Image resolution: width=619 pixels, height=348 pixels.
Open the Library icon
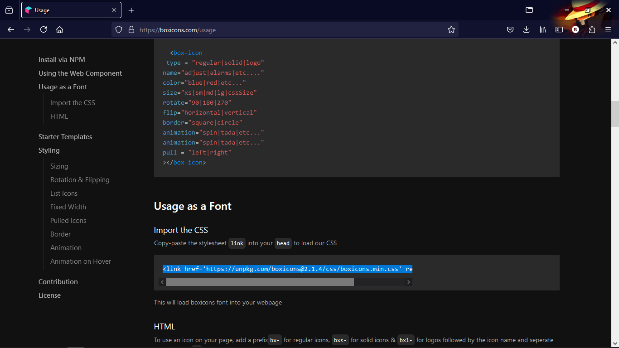(x=543, y=30)
